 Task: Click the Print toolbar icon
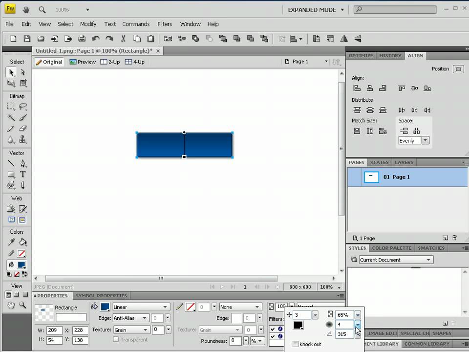pyautogui.click(x=82, y=39)
